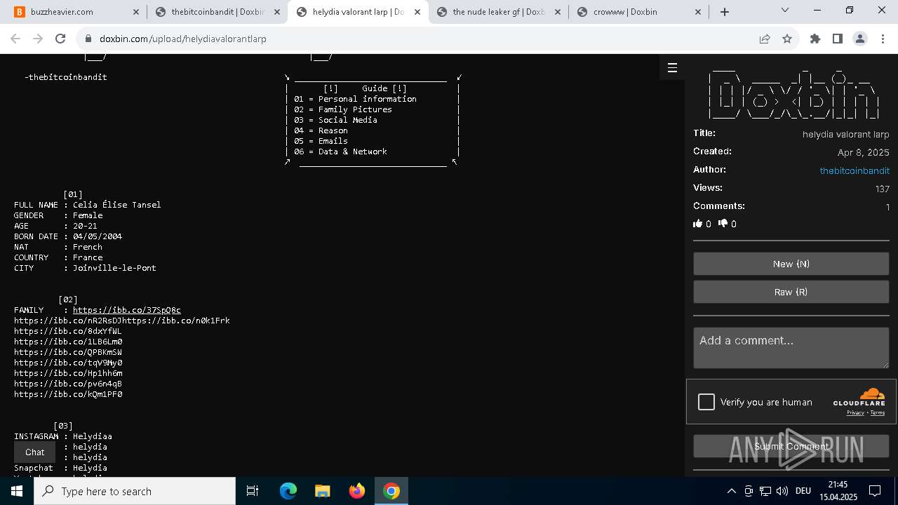Open the Windows Start menu
898x505 pixels.
(17, 491)
